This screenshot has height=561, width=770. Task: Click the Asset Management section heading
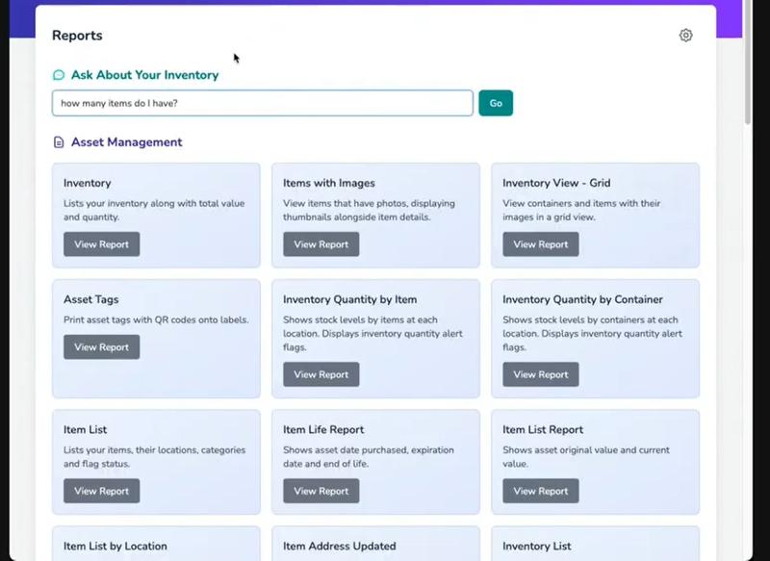(126, 142)
